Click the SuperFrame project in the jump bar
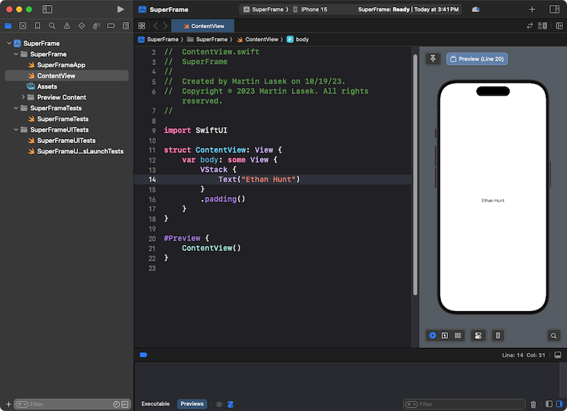 tap(158, 40)
